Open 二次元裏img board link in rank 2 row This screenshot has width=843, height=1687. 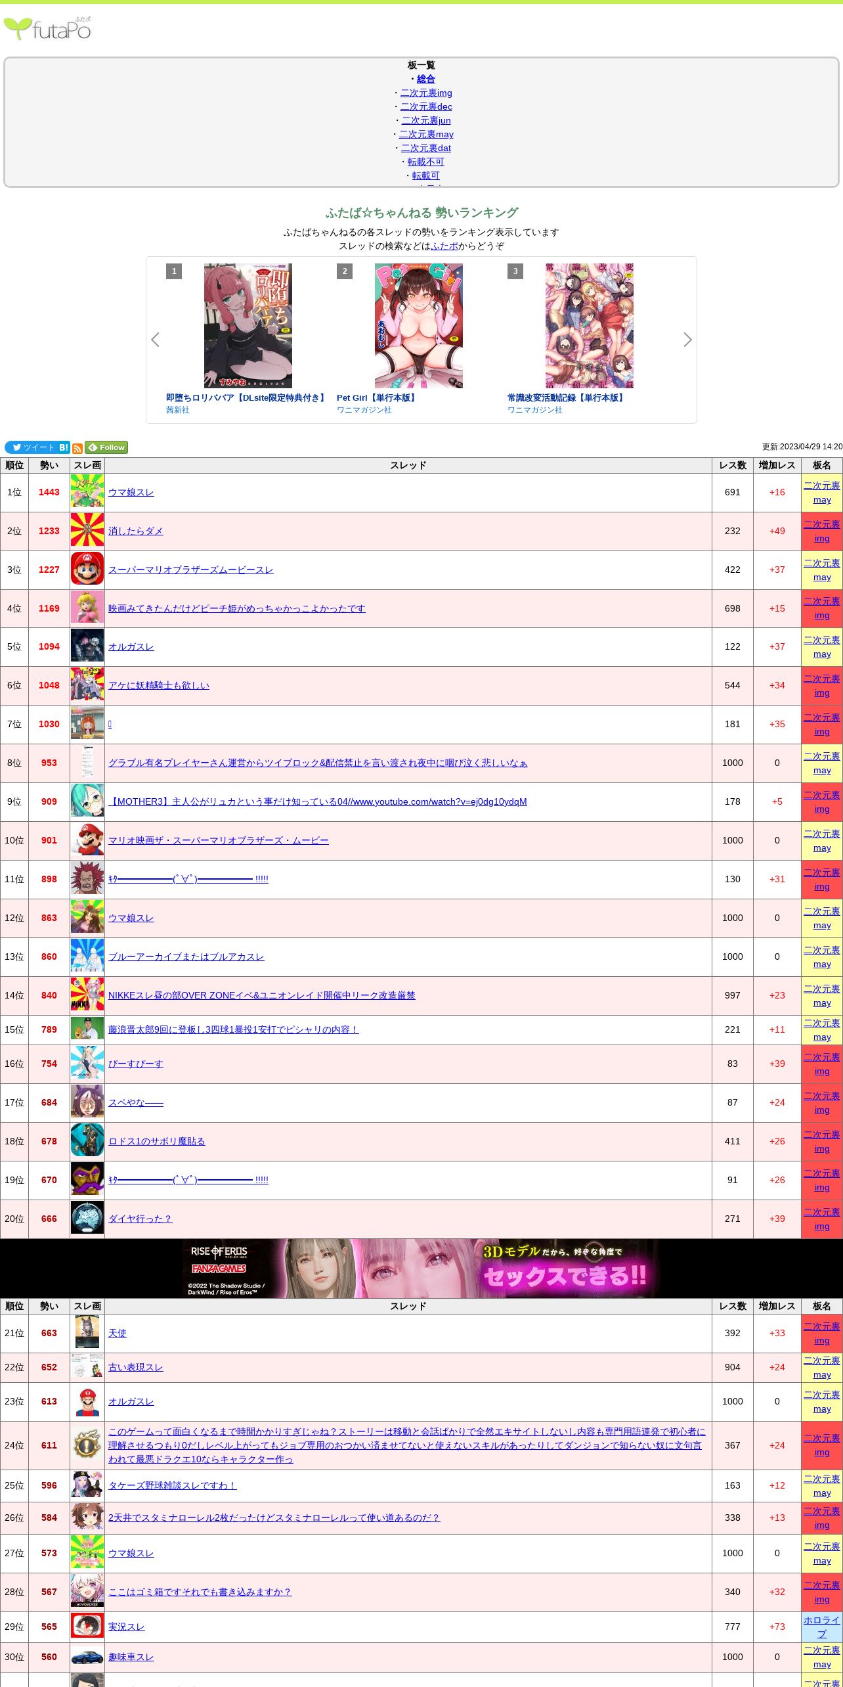pyautogui.click(x=822, y=531)
